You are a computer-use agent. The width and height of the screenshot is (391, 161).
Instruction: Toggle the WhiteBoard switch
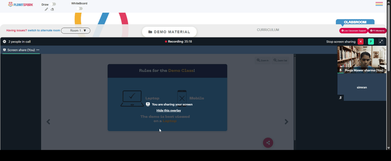click(79, 9)
